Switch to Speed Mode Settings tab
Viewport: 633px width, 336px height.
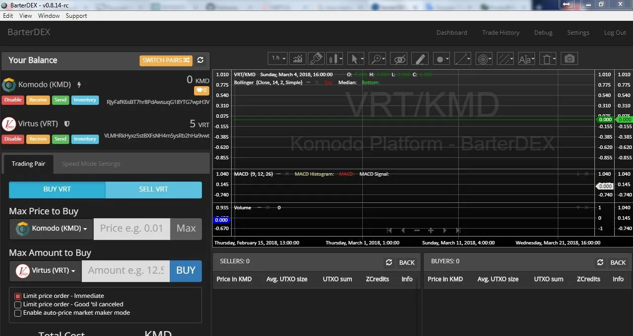[x=91, y=164]
